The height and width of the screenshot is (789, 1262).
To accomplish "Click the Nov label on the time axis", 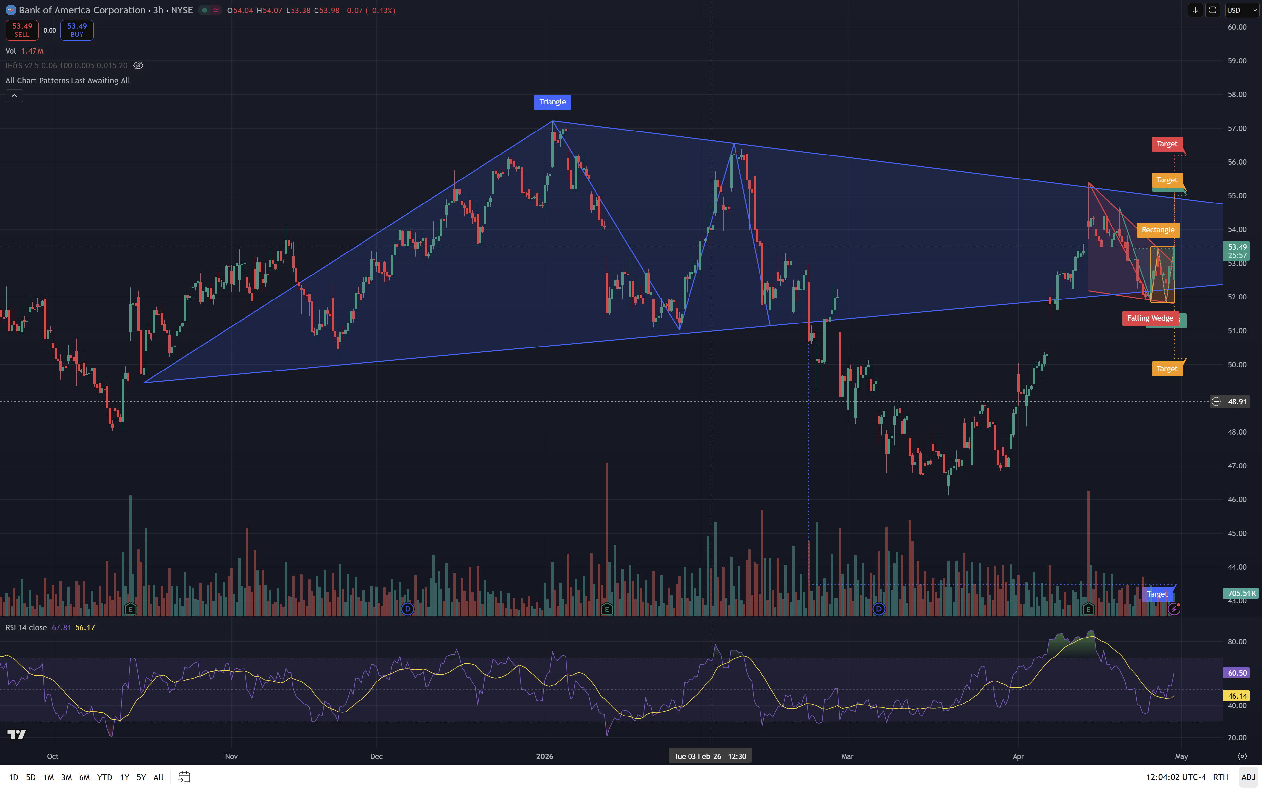I will [x=232, y=757].
